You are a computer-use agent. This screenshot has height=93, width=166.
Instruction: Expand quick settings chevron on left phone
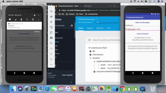tap(39, 15)
